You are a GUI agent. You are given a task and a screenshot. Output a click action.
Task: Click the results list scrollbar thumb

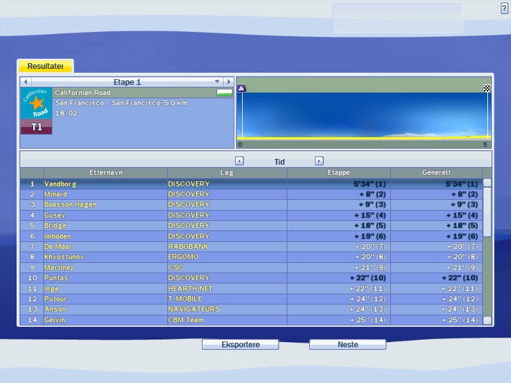pyautogui.click(x=487, y=212)
